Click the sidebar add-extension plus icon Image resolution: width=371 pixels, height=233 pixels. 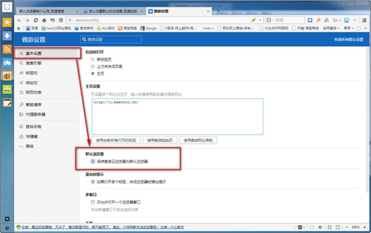click(7, 219)
